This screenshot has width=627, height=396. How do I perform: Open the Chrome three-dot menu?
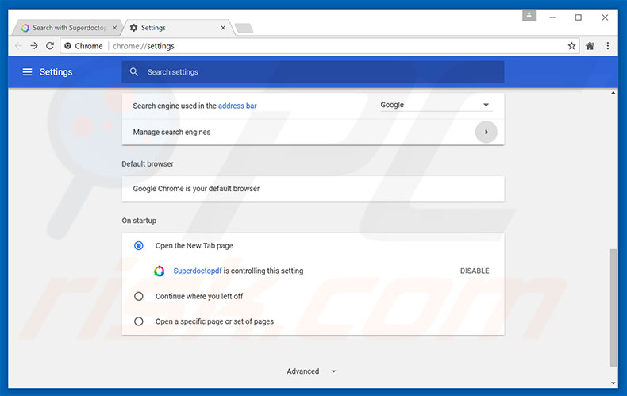click(608, 46)
